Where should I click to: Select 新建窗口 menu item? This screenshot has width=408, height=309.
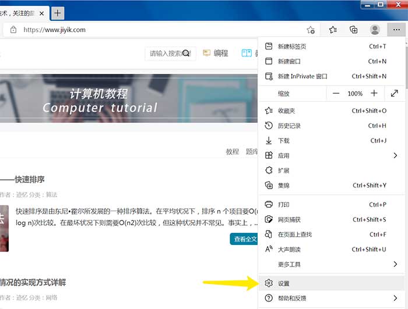click(x=332, y=61)
